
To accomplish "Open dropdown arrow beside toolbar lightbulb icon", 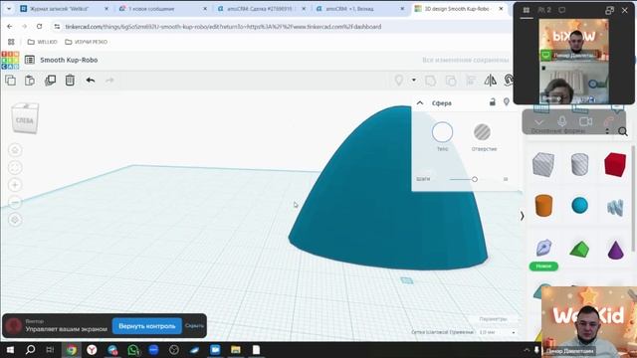I will (414, 80).
